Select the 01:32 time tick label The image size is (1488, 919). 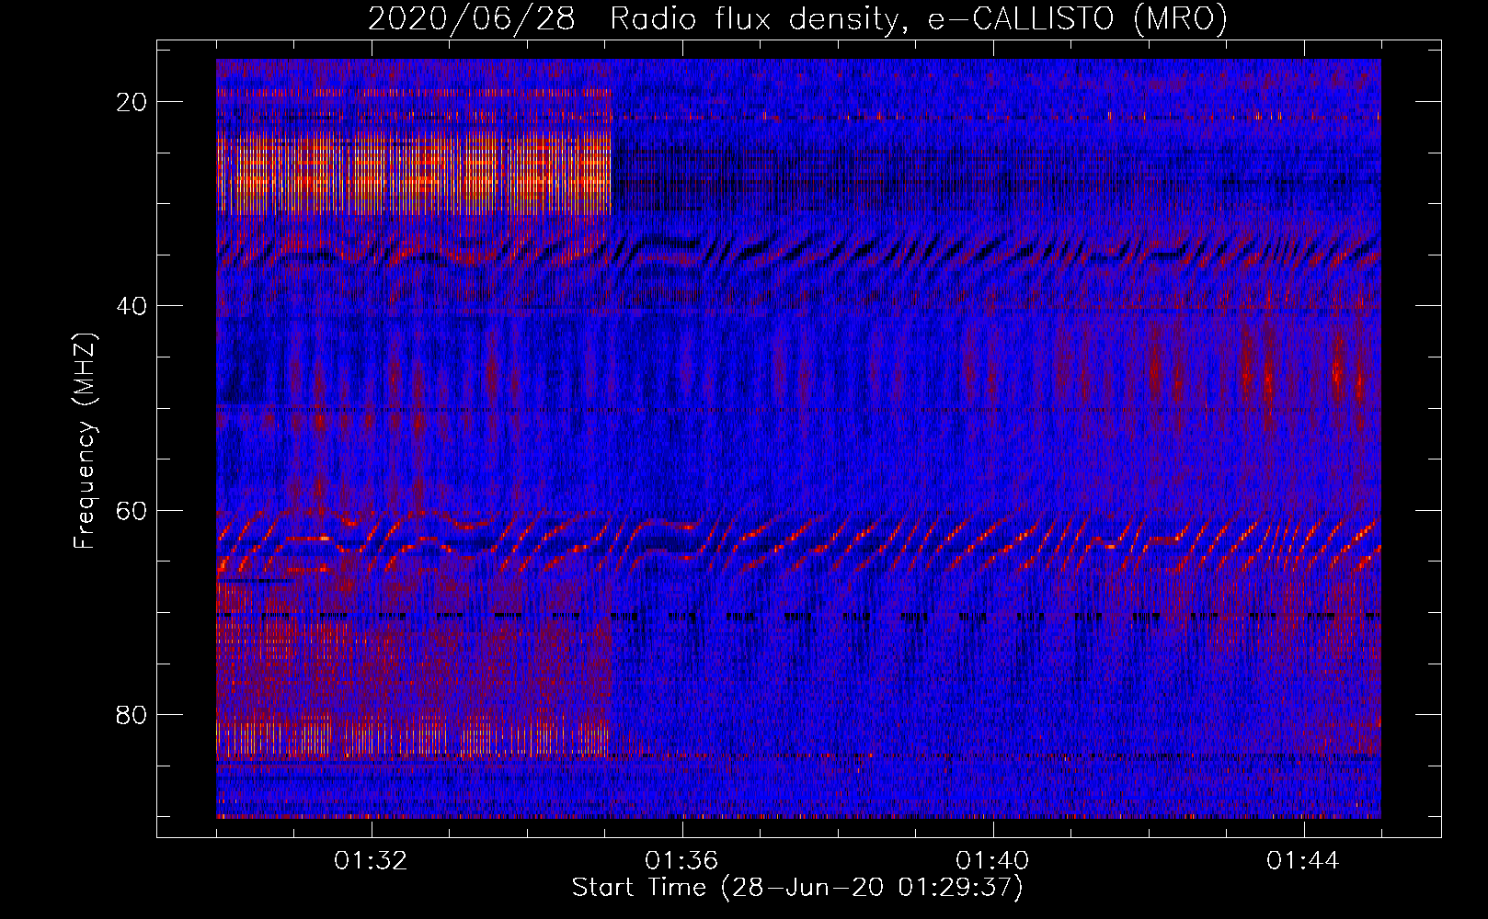click(x=372, y=861)
